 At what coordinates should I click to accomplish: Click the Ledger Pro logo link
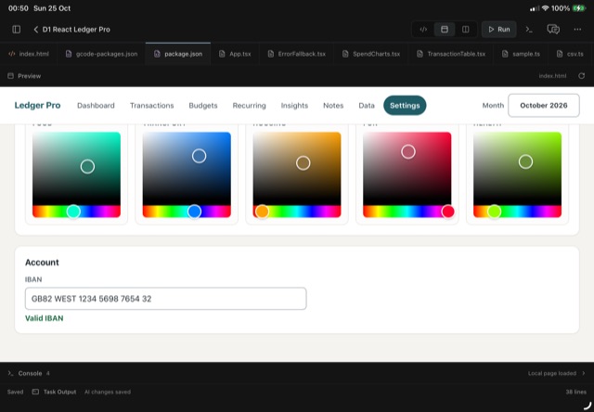(x=37, y=105)
